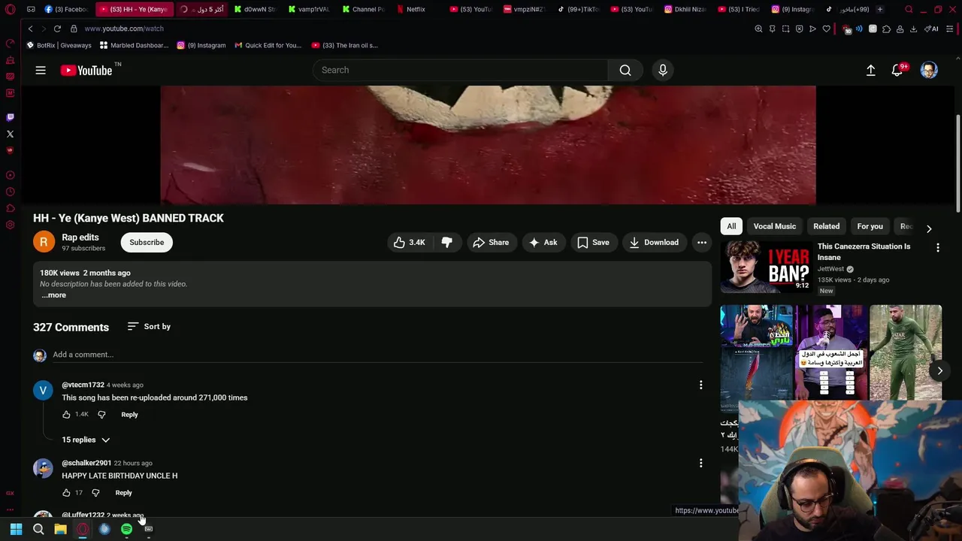Open the Windows Start menu

click(x=16, y=529)
